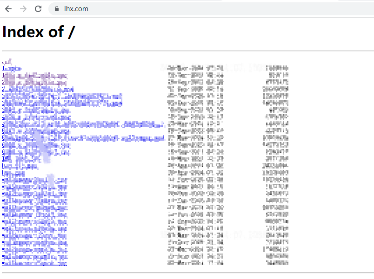Click the file size of the first file
The image size is (374, 279).
pos(278,68)
